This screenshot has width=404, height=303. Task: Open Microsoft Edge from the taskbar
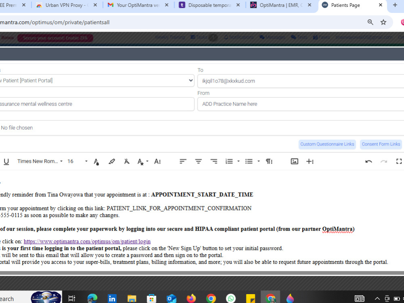(92, 299)
